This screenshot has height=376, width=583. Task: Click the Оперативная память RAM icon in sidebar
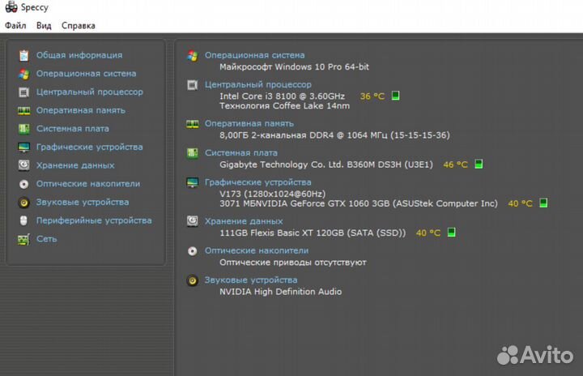point(23,110)
